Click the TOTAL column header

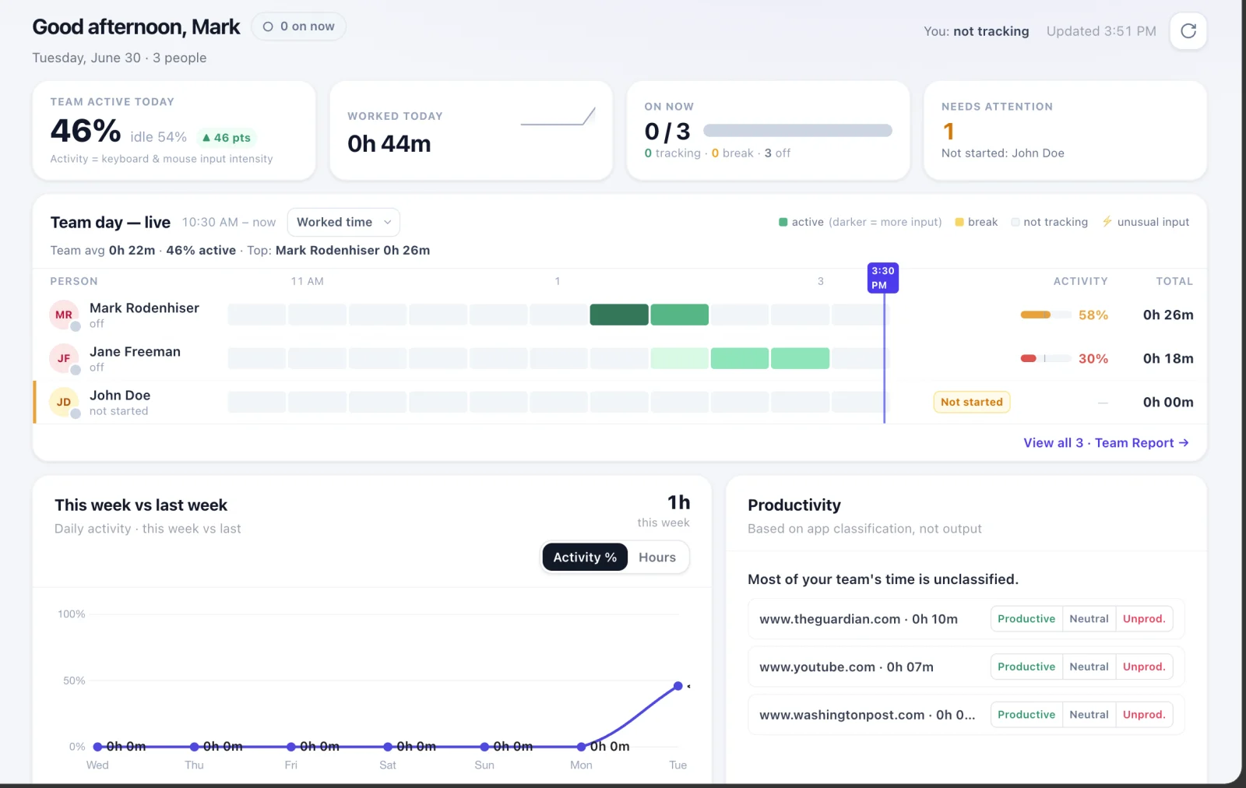(x=1174, y=281)
